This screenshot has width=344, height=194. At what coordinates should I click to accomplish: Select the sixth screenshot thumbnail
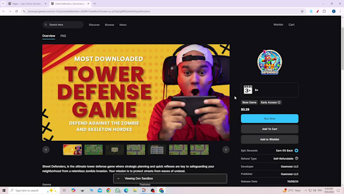(x=178, y=149)
